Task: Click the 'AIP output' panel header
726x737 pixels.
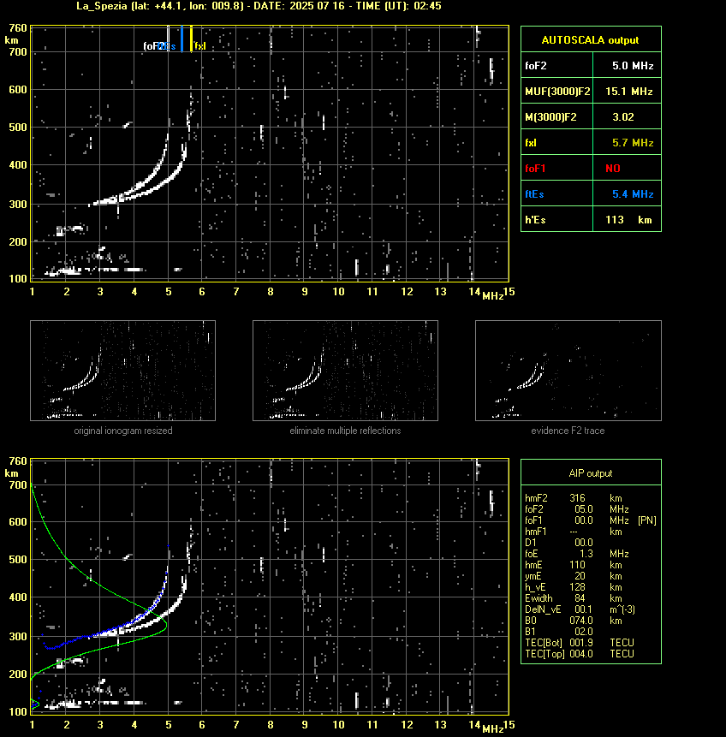Action: pyautogui.click(x=591, y=473)
